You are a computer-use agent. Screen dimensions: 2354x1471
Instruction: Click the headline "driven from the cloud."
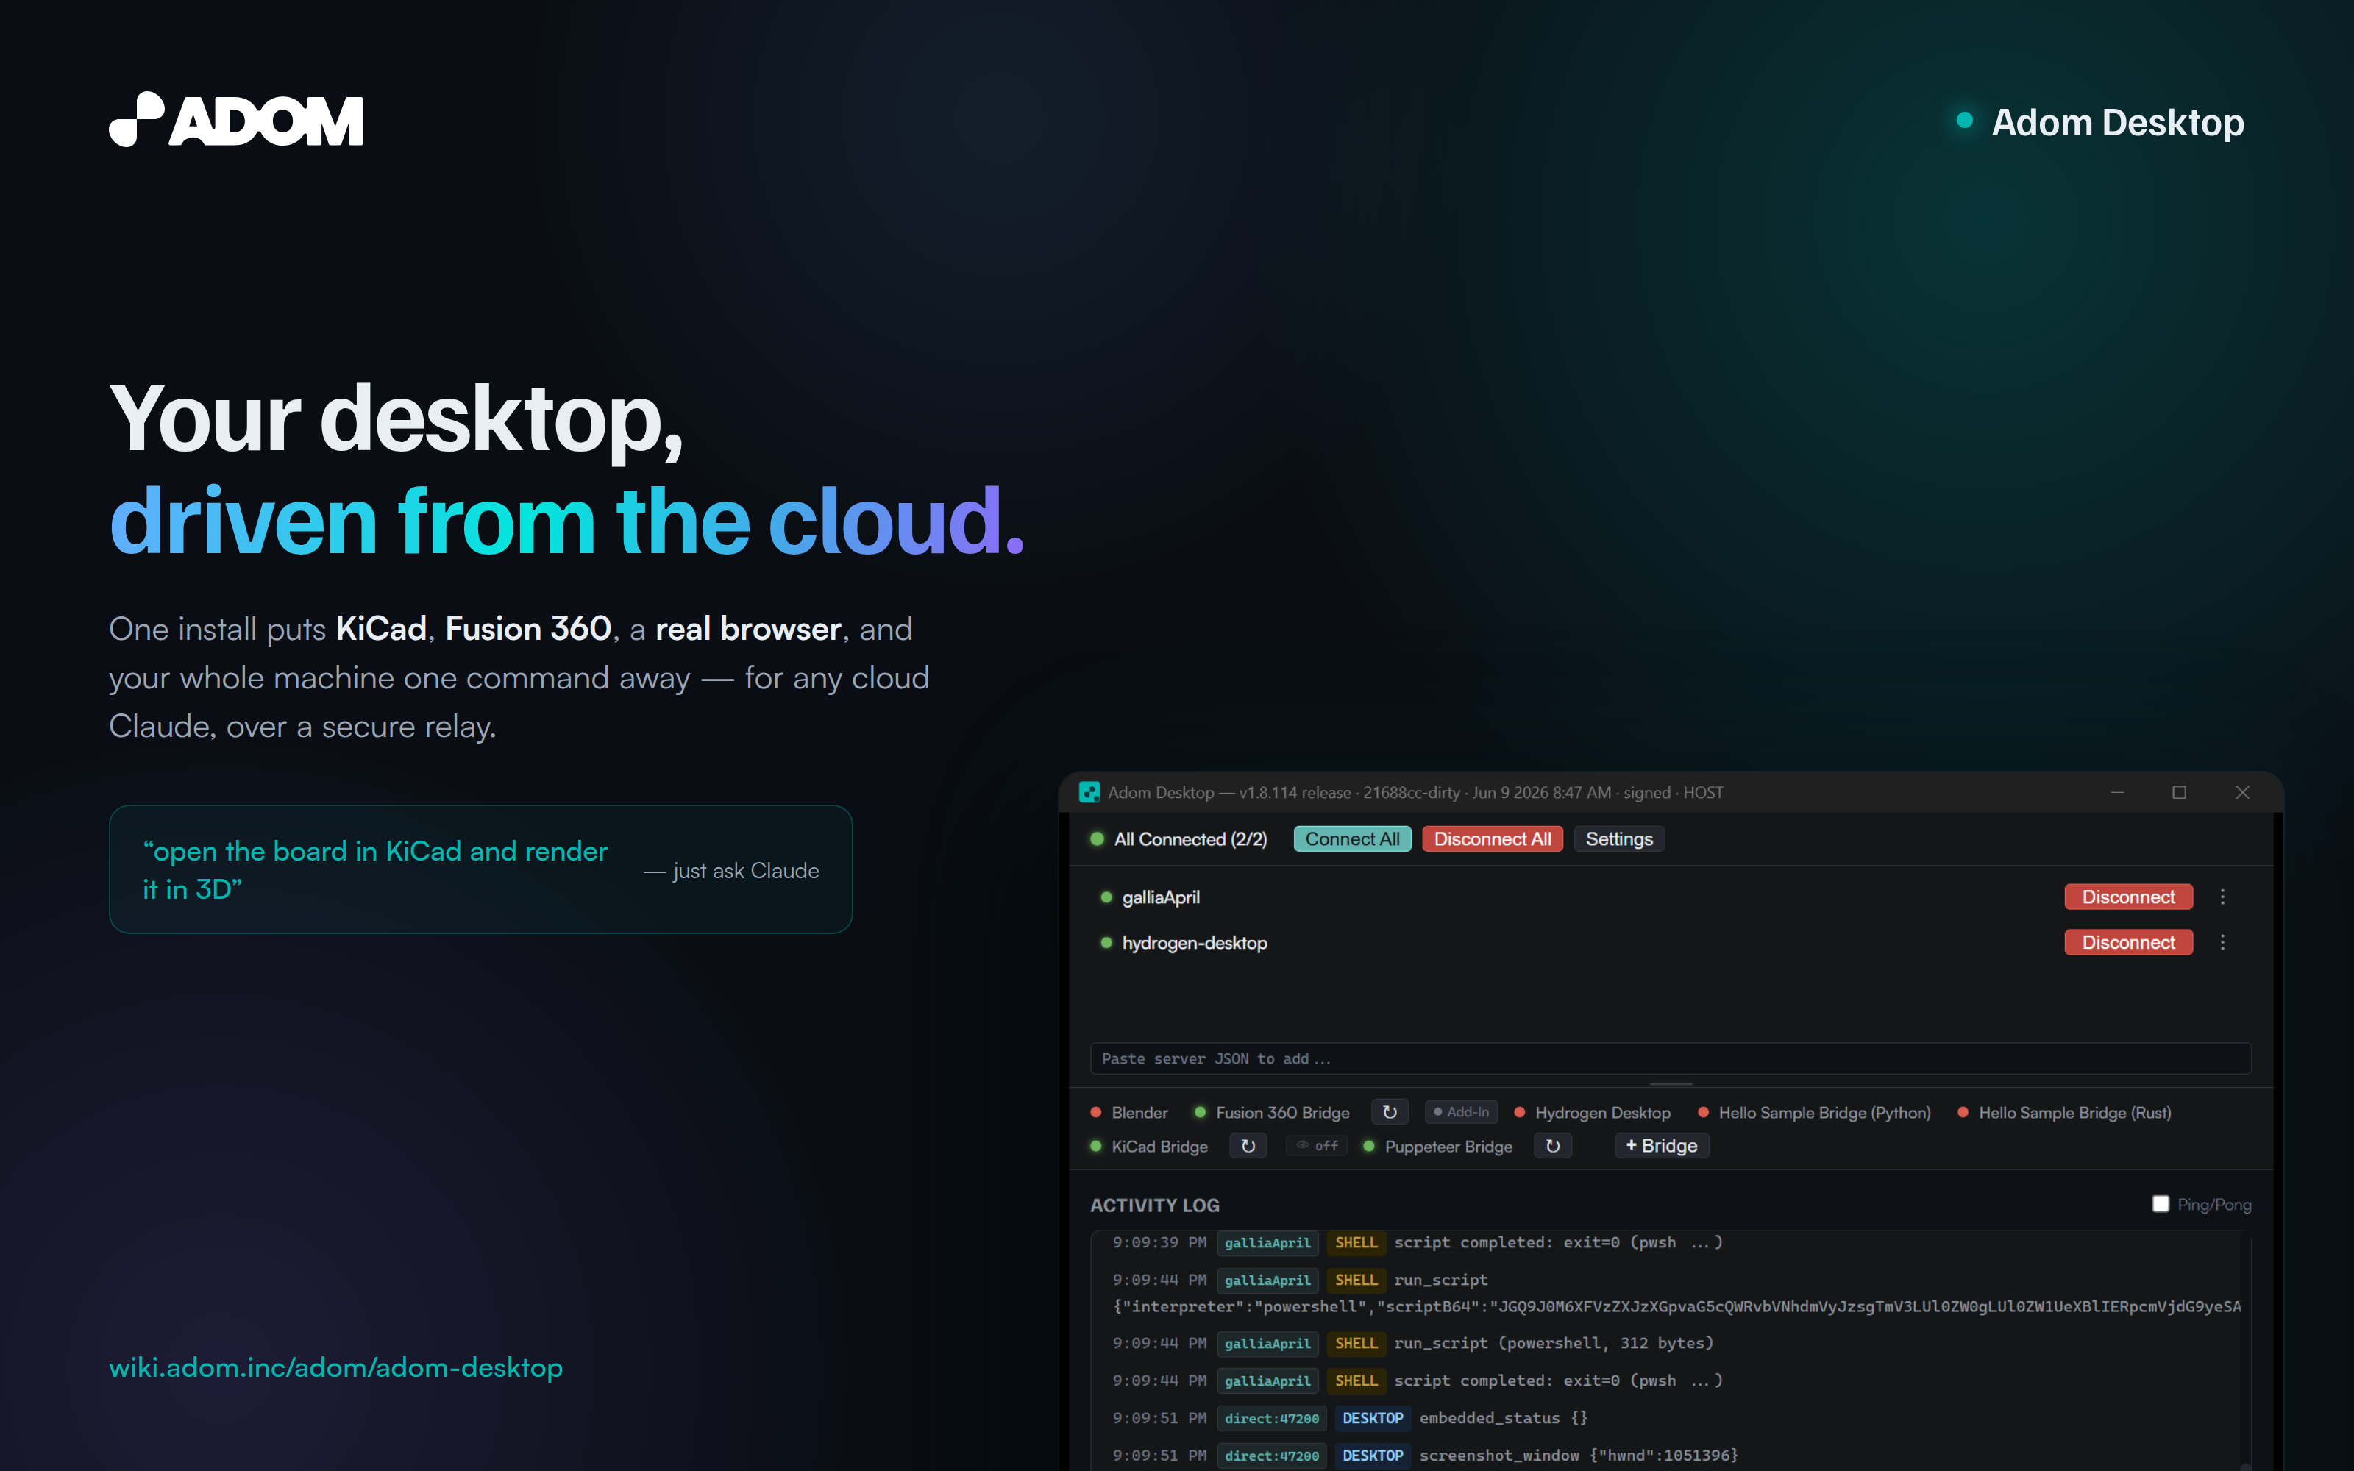coord(567,521)
